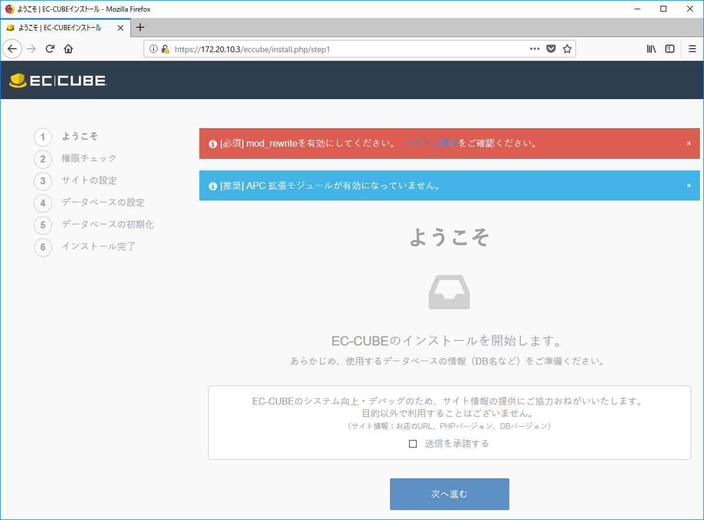Select step 4 データベースの設定
This screenshot has width=704, height=520.
pyautogui.click(x=89, y=203)
